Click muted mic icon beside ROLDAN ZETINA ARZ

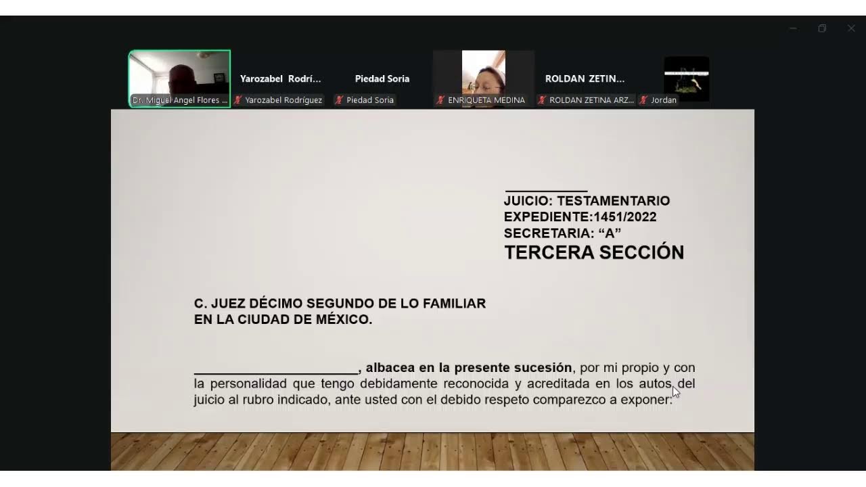tap(543, 100)
